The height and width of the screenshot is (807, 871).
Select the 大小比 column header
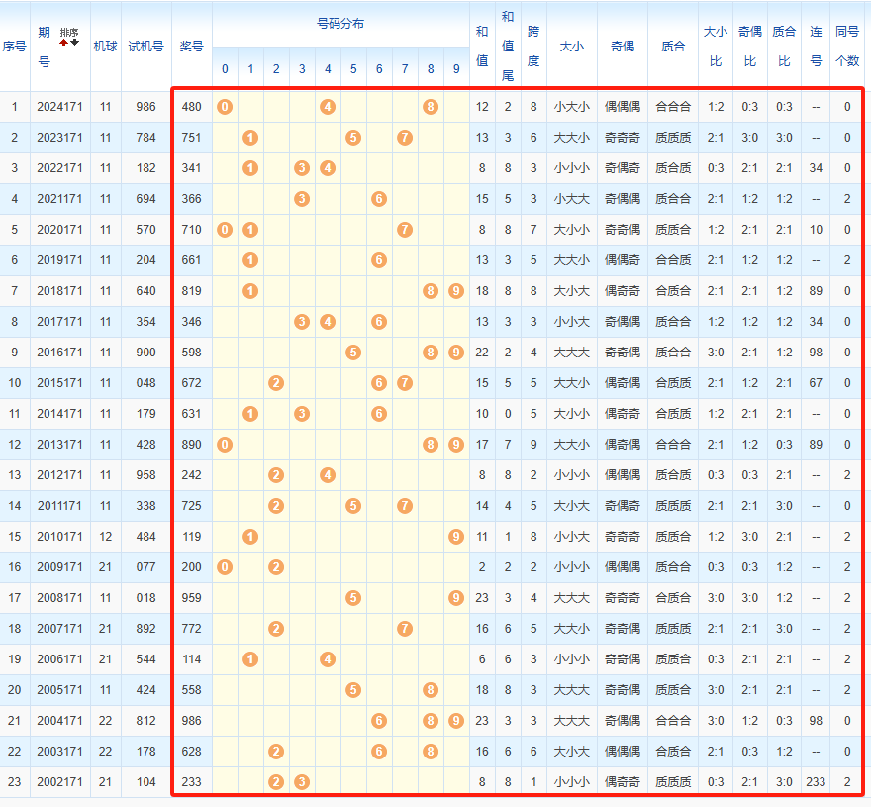(x=716, y=47)
